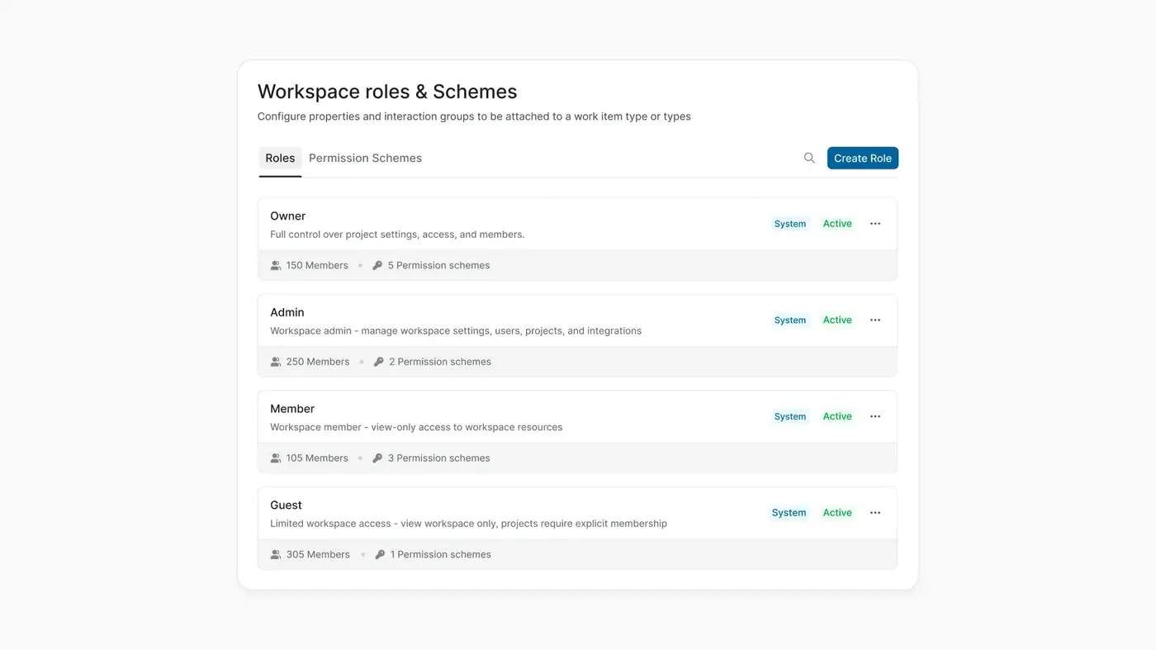
Task: Click key icon beside 3 Permission schemes
Action: [377, 458]
